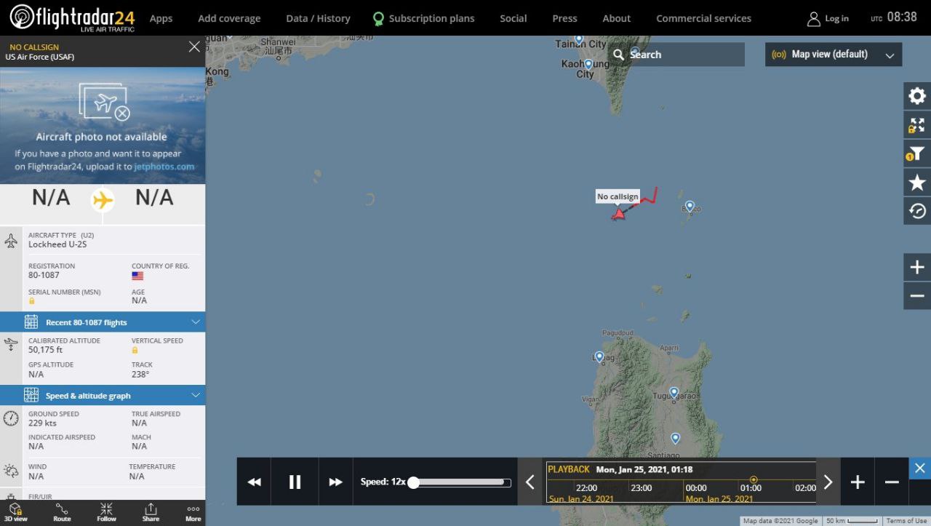Move timeline to later time
This screenshot has height=526, width=931.
click(828, 482)
